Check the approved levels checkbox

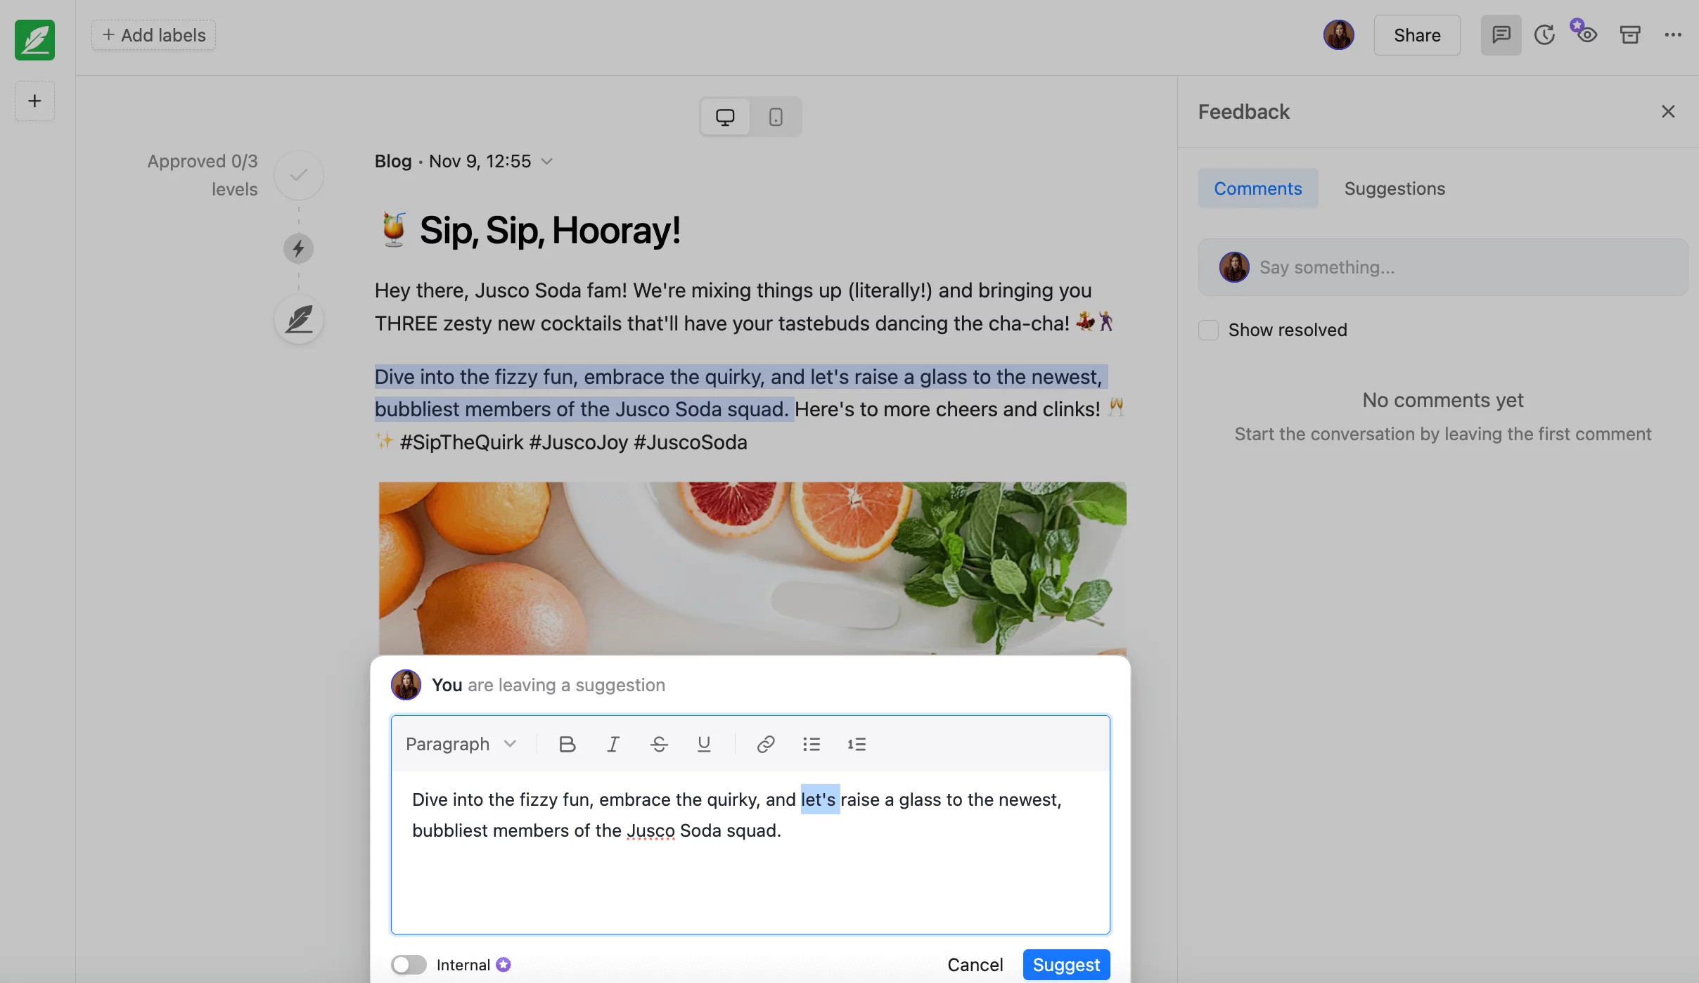[298, 174]
